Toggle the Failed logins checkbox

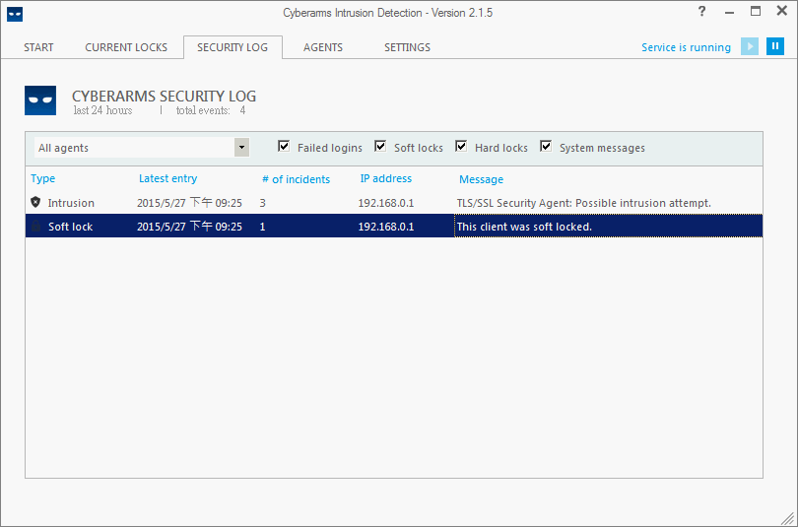pos(284,147)
